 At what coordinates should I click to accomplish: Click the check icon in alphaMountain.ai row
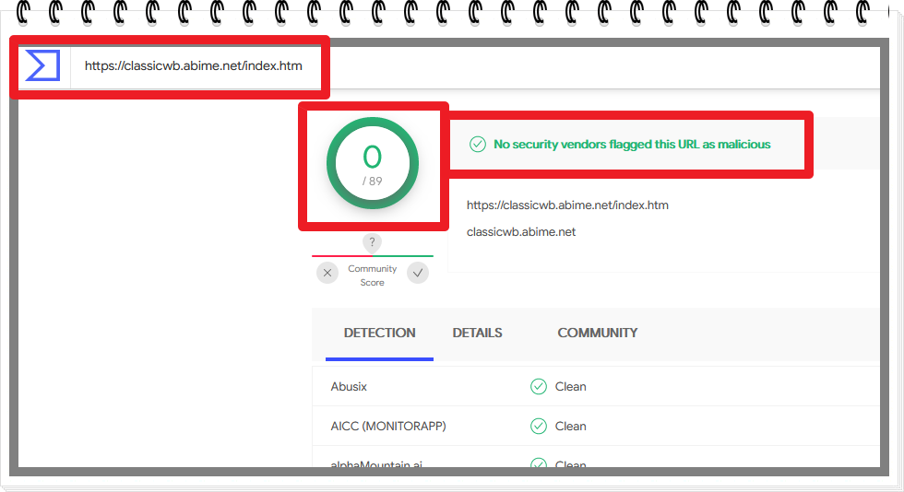[x=539, y=463]
